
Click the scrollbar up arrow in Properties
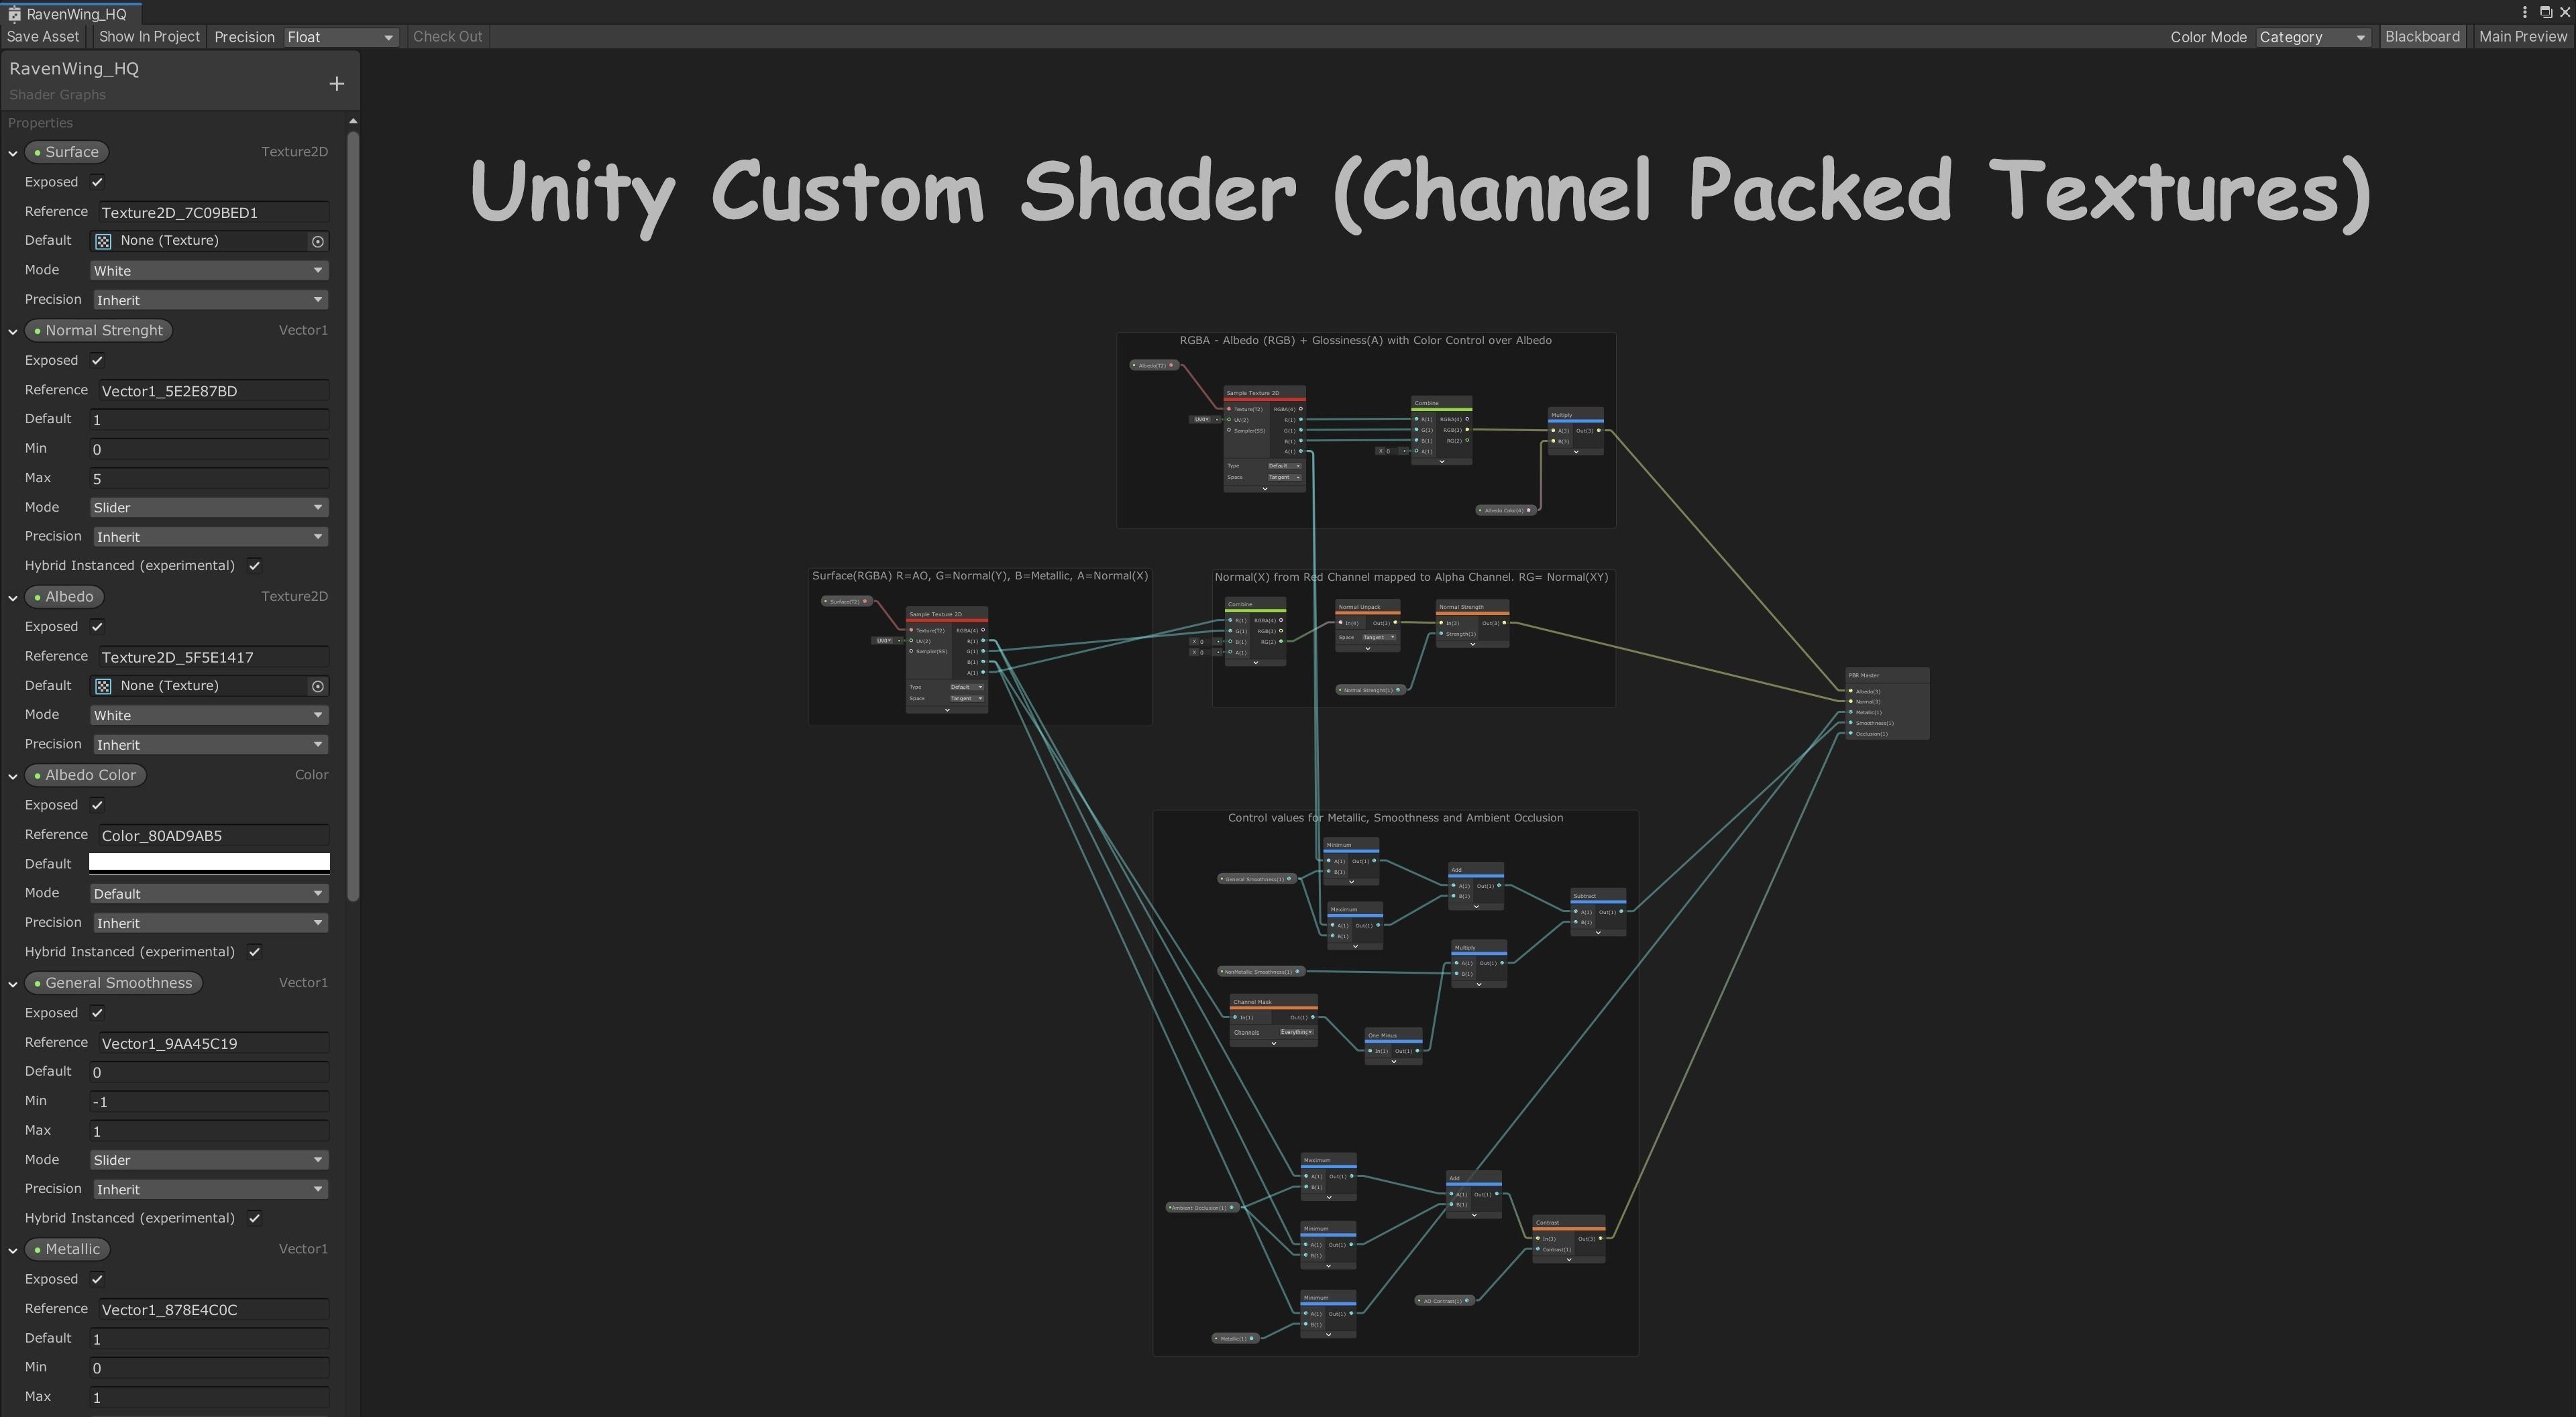coord(352,121)
